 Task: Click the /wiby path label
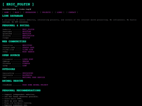coord(5,52)
